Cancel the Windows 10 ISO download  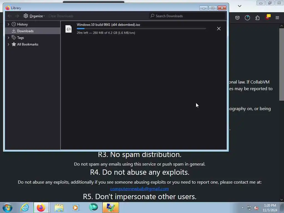coord(219,29)
